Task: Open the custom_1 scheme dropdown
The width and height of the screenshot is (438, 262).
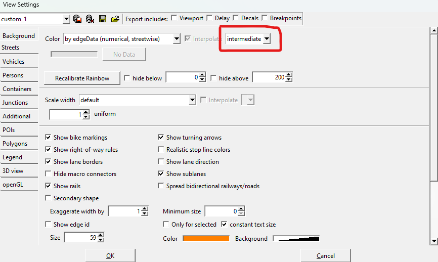Action: 66,19
